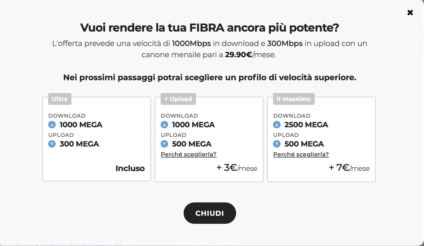Screen dimensions: 424x246
Task: Click the CHIUDI button
Action: click(210, 213)
